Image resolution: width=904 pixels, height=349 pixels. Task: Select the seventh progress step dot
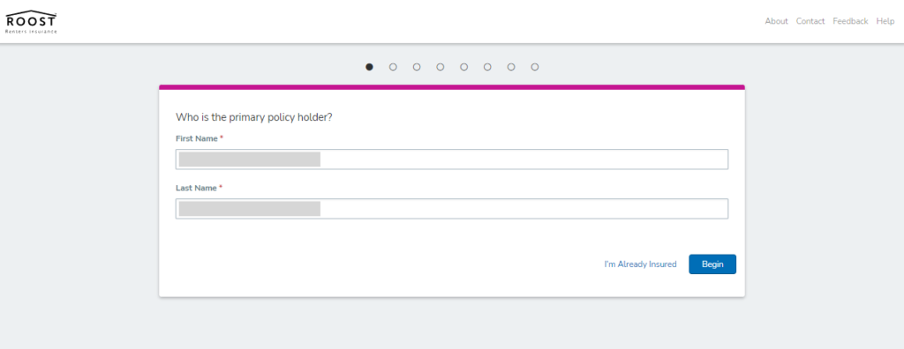click(x=511, y=67)
